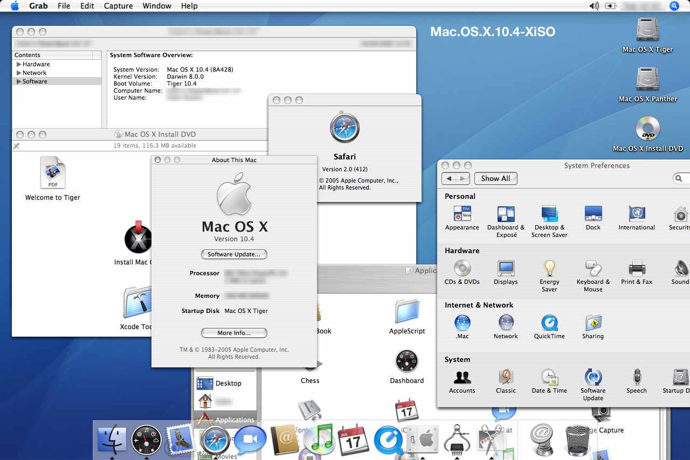Launch QuickTime Player from the Dock

(x=388, y=440)
